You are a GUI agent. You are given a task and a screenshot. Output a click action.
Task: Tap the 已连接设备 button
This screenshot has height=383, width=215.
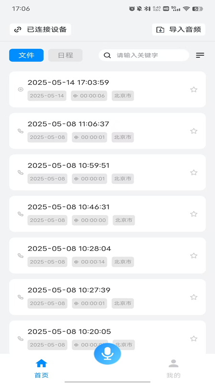[40, 30]
